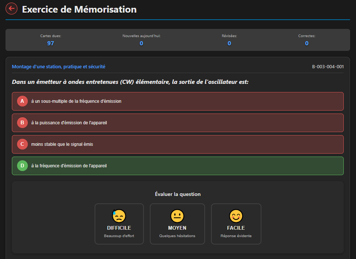356x259 pixels.
Task: Rate the question as FACILE
Action: (x=236, y=224)
